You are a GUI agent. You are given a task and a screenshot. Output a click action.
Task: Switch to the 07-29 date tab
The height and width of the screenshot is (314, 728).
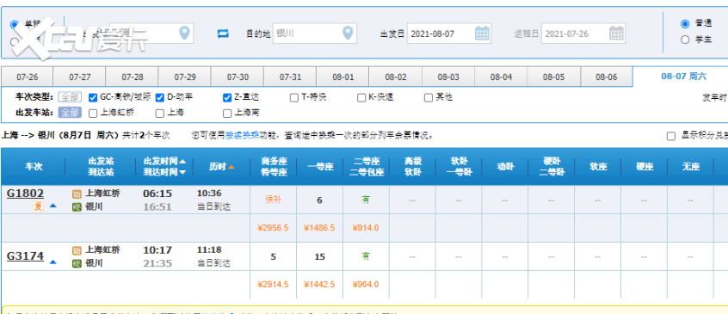point(185,77)
